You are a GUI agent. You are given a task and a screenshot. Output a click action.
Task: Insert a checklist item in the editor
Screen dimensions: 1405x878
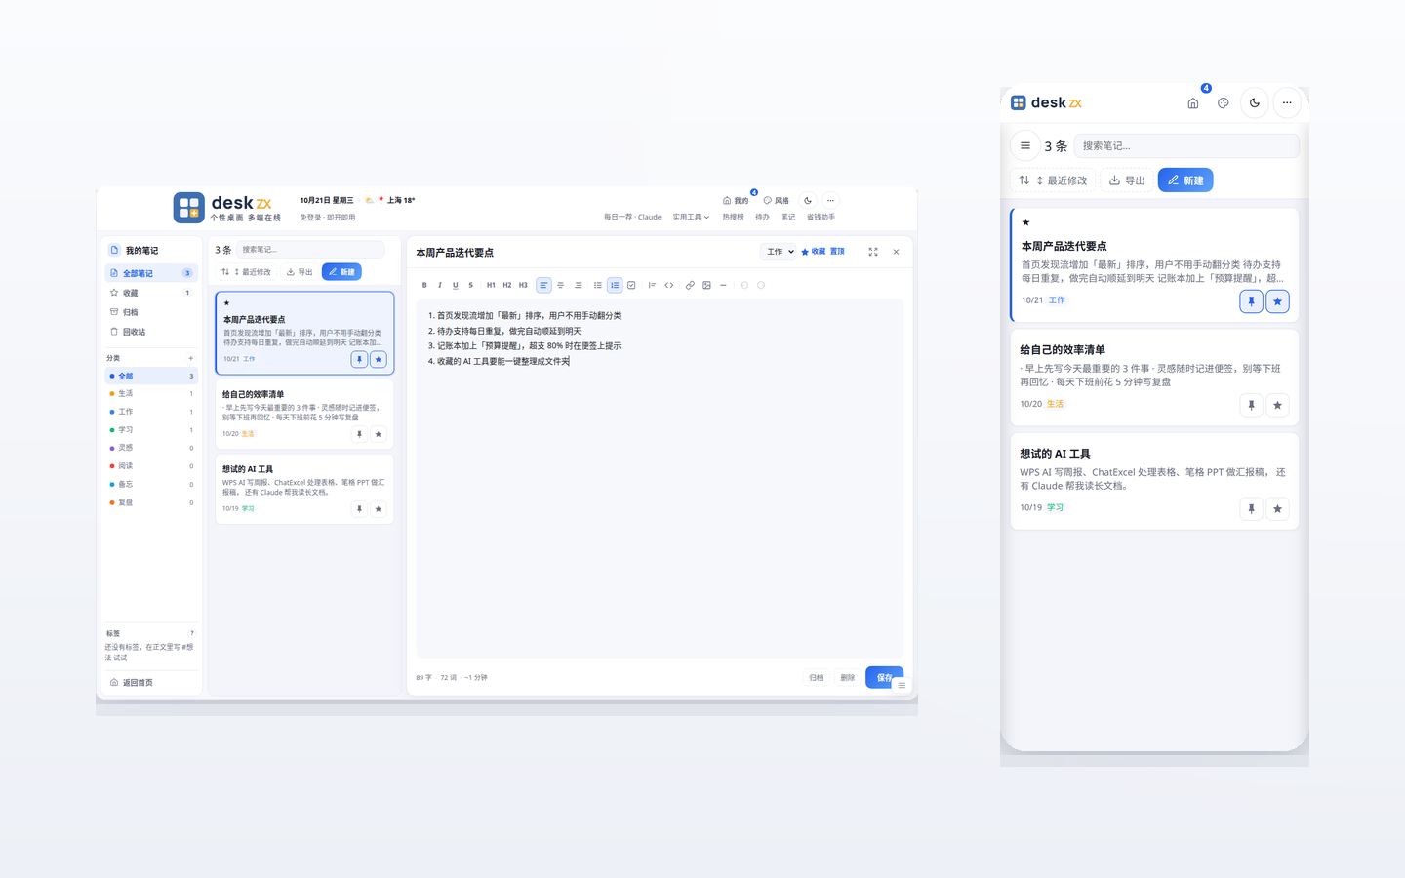click(631, 285)
